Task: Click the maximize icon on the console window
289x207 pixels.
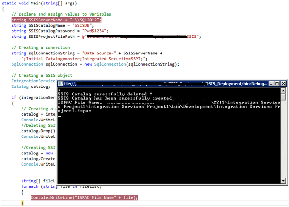Action: (x=276, y=84)
